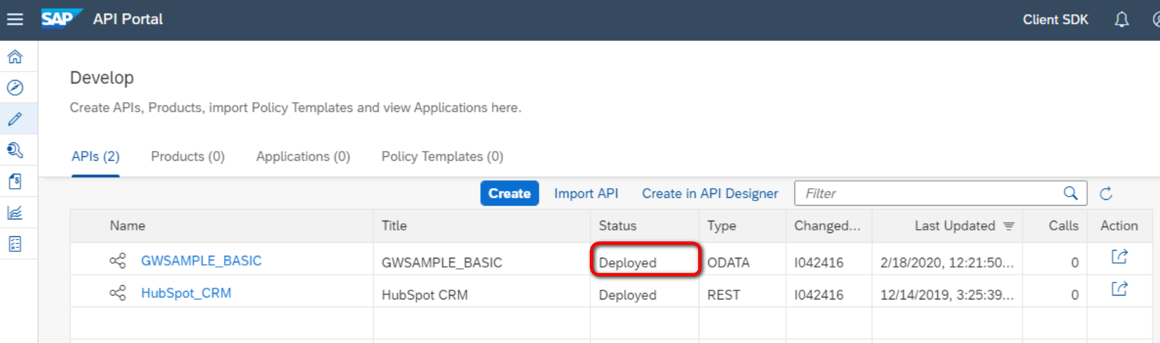Open the HubSpot_CRM API link
Viewport: 1160px width, 343px height.
point(186,293)
